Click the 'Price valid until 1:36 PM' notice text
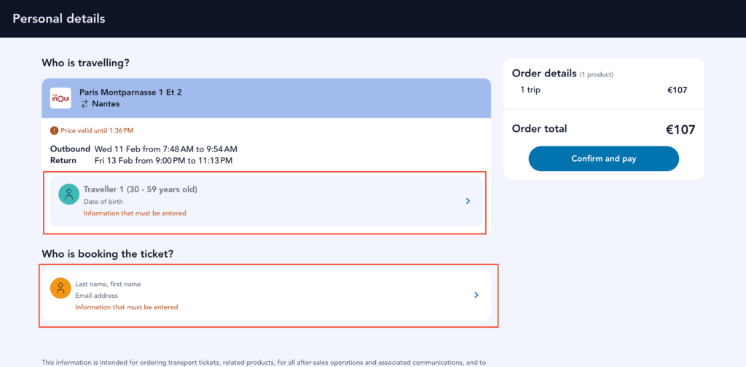 97,130
